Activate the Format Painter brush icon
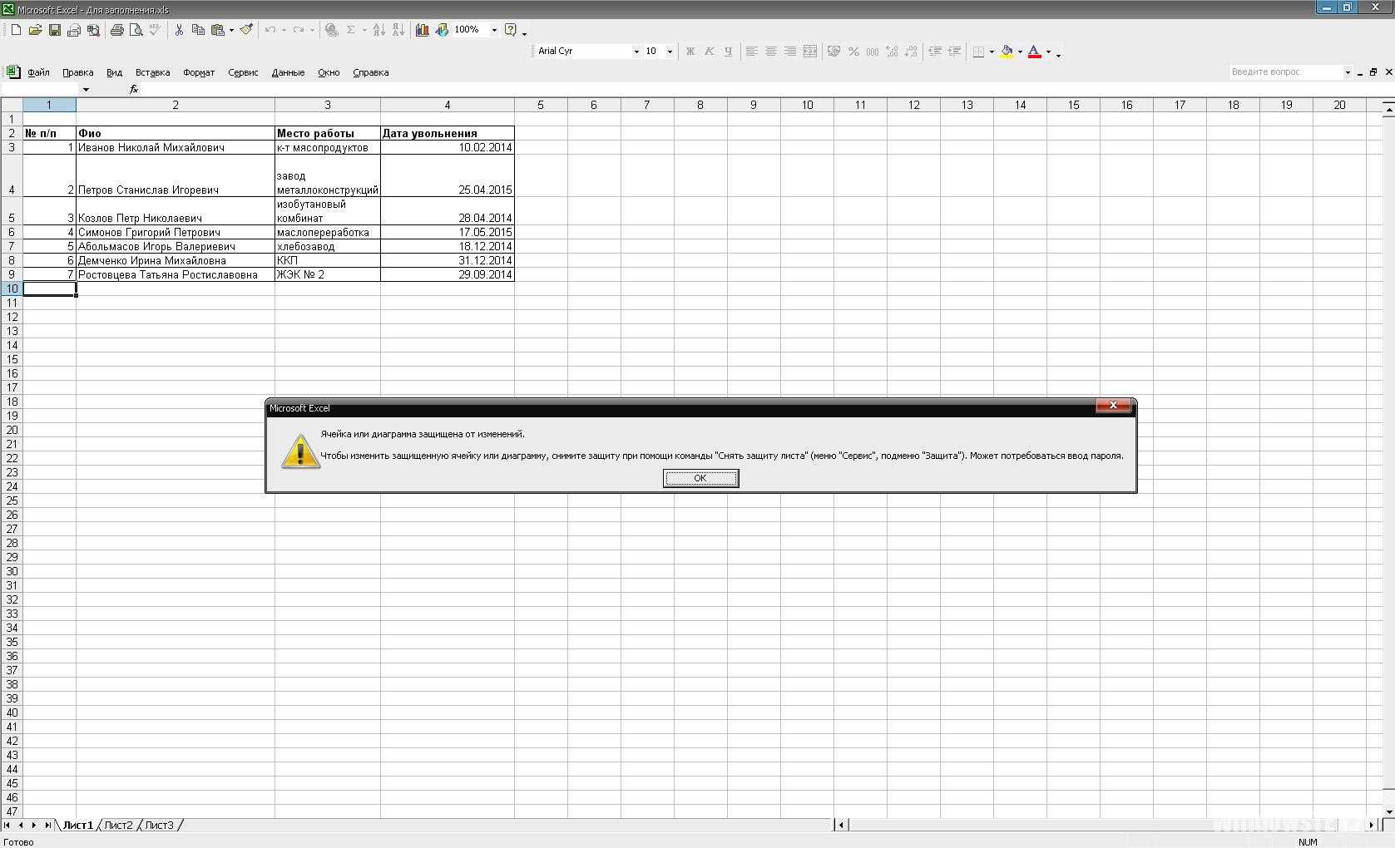Screen dimensions: 1395x848 pos(246,30)
